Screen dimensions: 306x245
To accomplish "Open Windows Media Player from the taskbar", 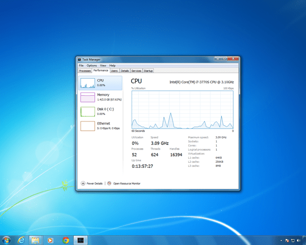I will (x=50, y=240).
